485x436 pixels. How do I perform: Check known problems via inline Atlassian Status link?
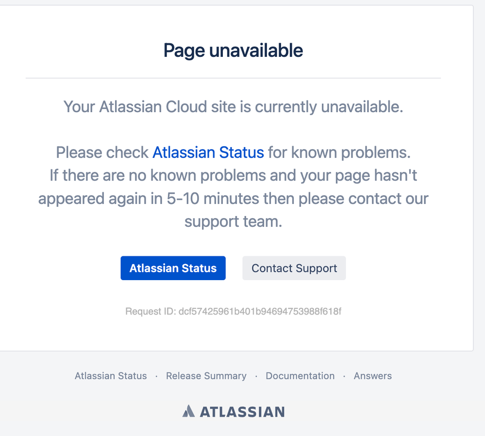click(x=208, y=152)
